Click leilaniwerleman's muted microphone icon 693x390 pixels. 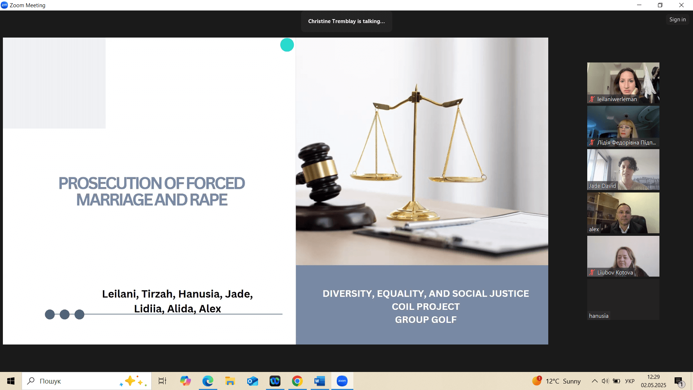click(592, 99)
